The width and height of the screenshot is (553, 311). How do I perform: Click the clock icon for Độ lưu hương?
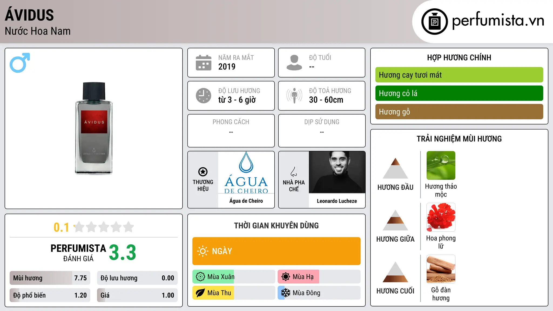(x=203, y=96)
